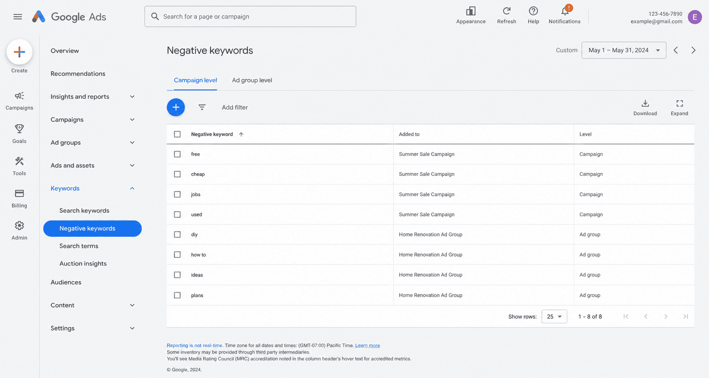Open Search terms page

(x=79, y=246)
